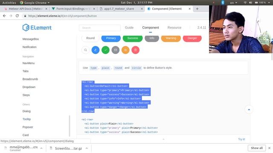The width and height of the screenshot is (273, 153).
Task: Close the app1.7_meteor_share tab
Action: [142, 8]
